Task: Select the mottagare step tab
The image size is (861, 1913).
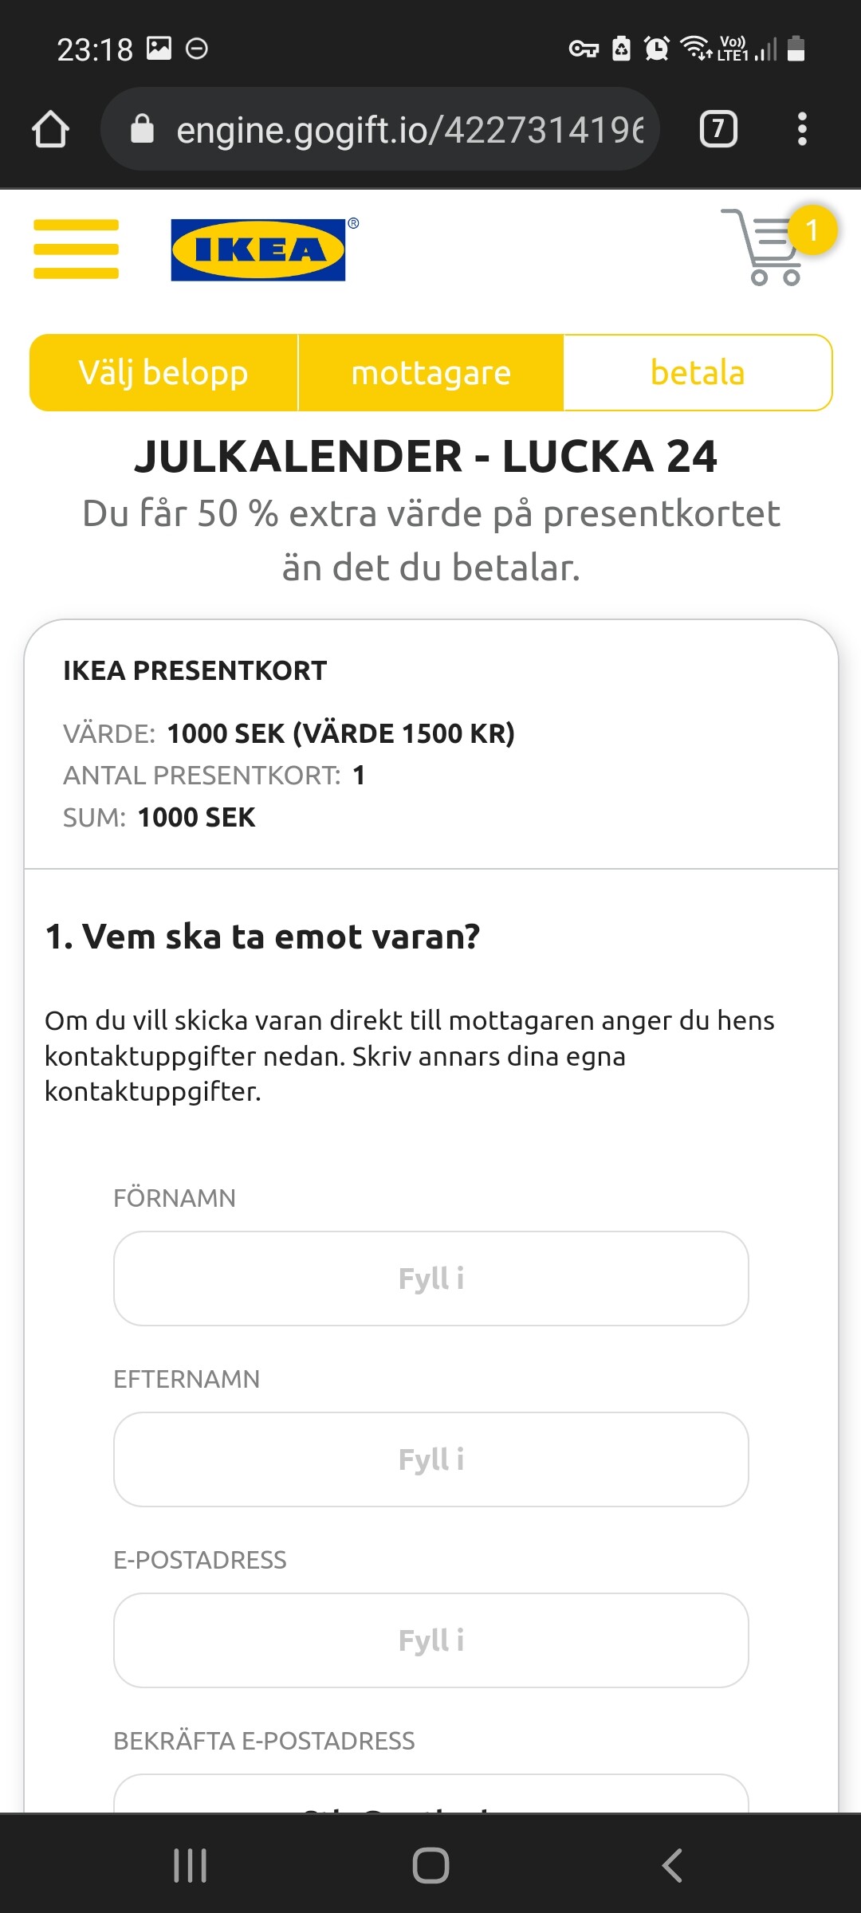Action: coord(431,373)
